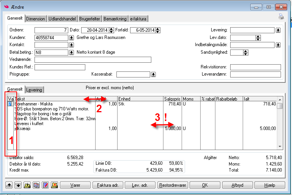Click the order lines scroll up arrow

[280, 100]
